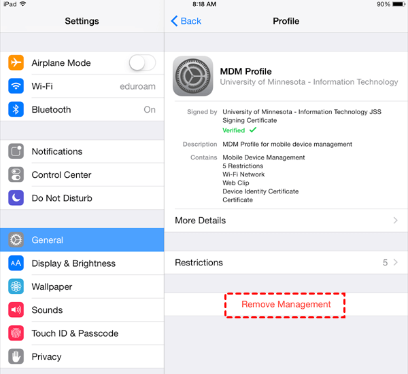Select the Wallpaper flower icon
Image resolution: width=408 pixels, height=374 pixels.
click(x=16, y=286)
